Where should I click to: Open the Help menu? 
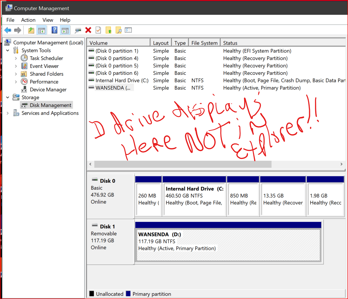pos(65,20)
